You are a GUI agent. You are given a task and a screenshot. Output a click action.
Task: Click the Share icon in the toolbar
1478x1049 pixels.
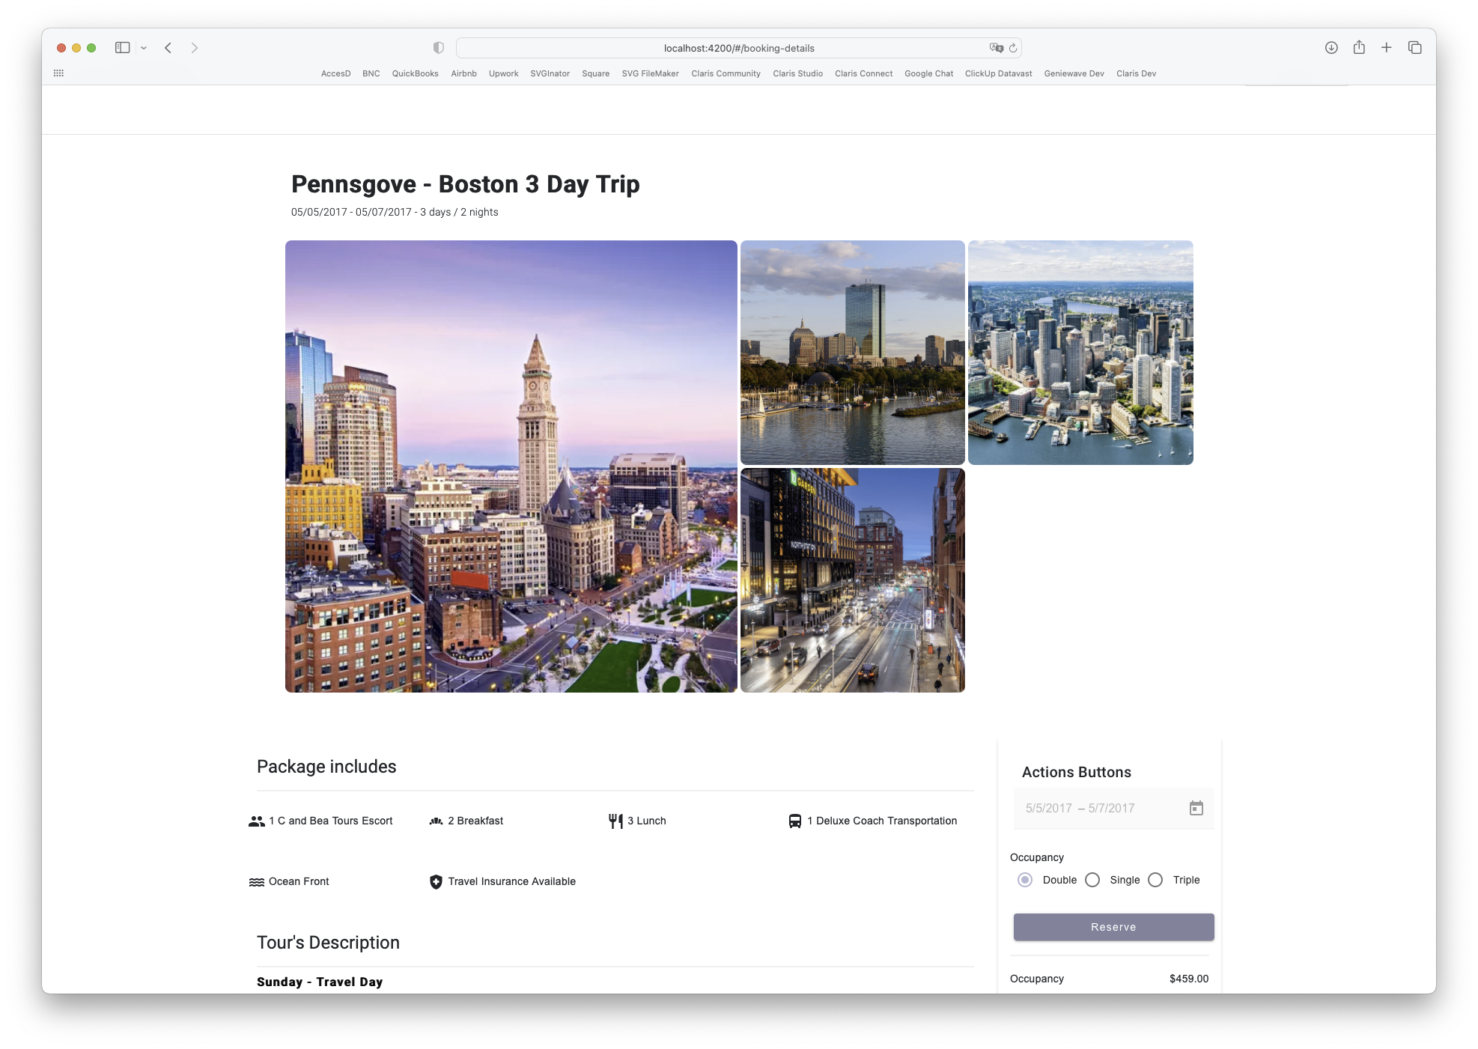pos(1359,48)
